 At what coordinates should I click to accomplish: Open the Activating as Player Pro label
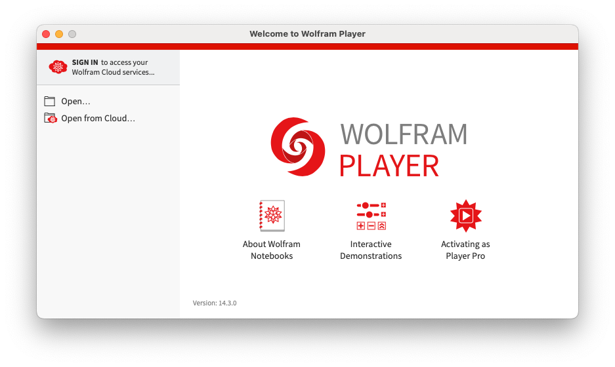(x=465, y=250)
